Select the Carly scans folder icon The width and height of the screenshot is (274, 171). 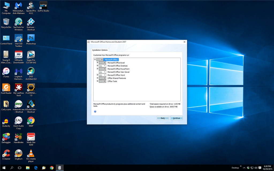click(6, 104)
